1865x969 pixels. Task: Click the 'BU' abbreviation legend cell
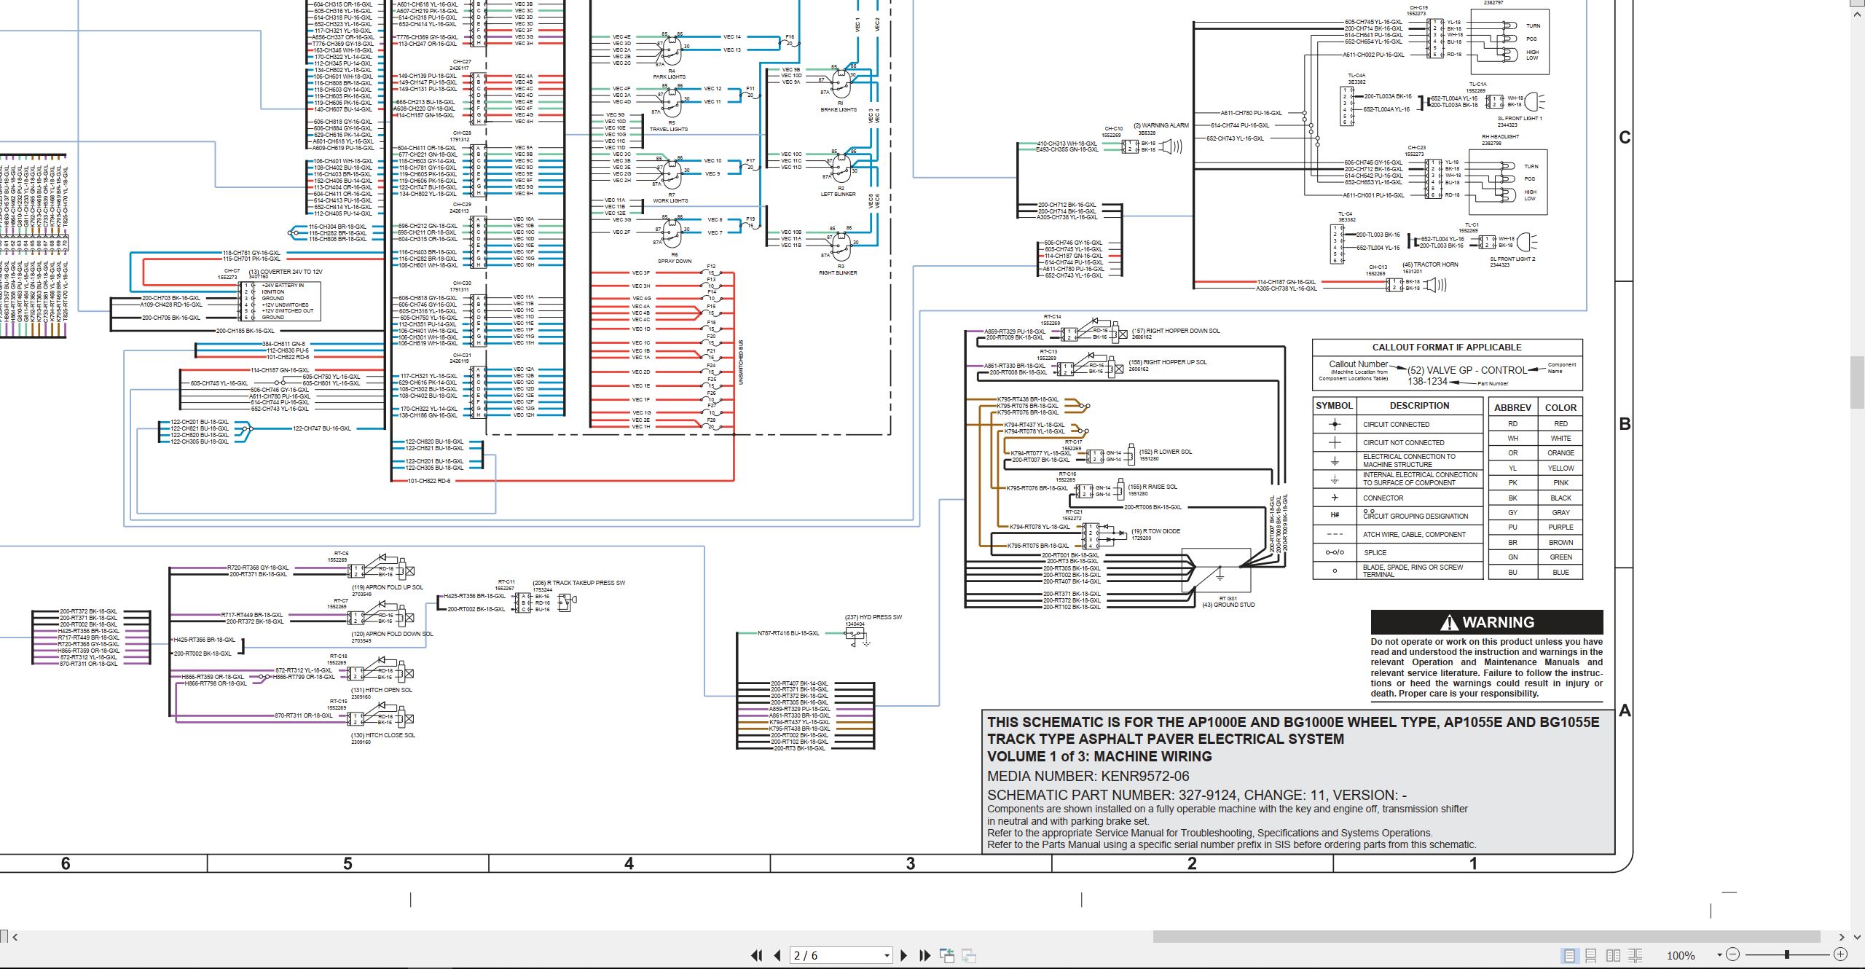(x=1512, y=573)
